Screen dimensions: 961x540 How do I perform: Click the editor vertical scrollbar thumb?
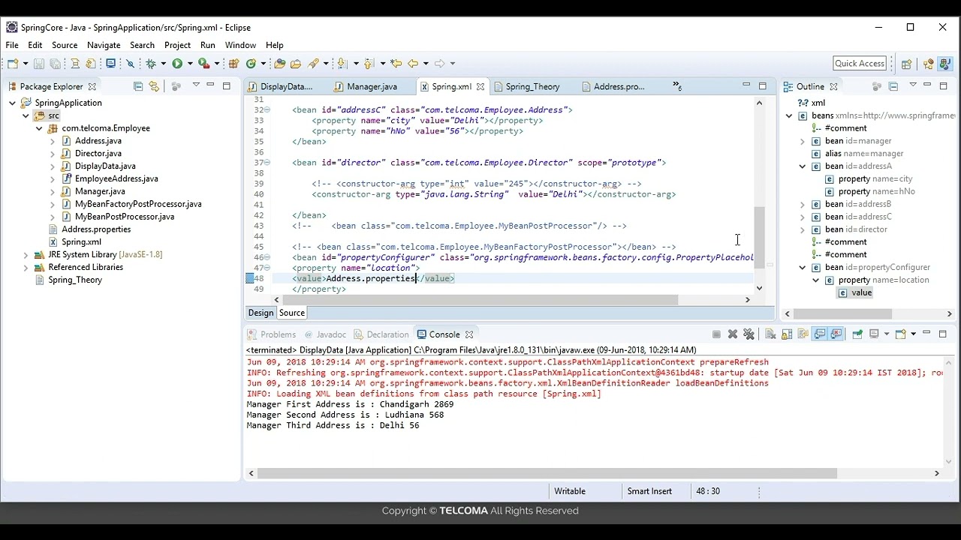pyautogui.click(x=759, y=237)
